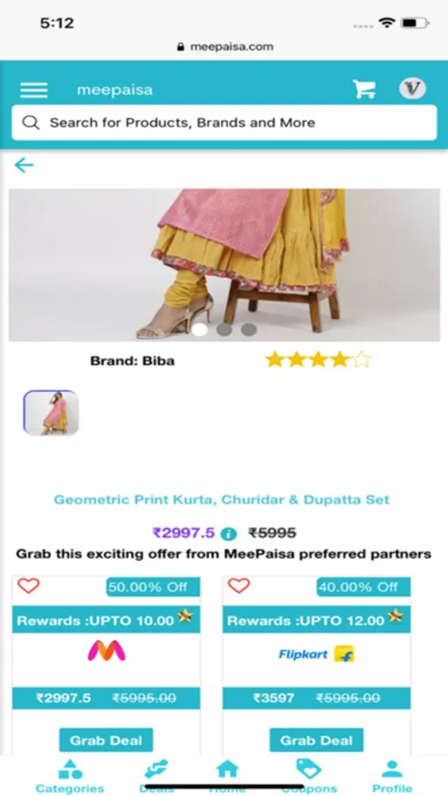Select the third image carousel dot
Screen dimensions: 448x796
[248, 330]
